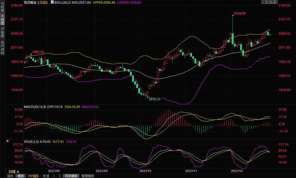Screen dimensions: 296x178
Task: Click 另存模板 to save template
Action: pyautogui.click(x=71, y=176)
